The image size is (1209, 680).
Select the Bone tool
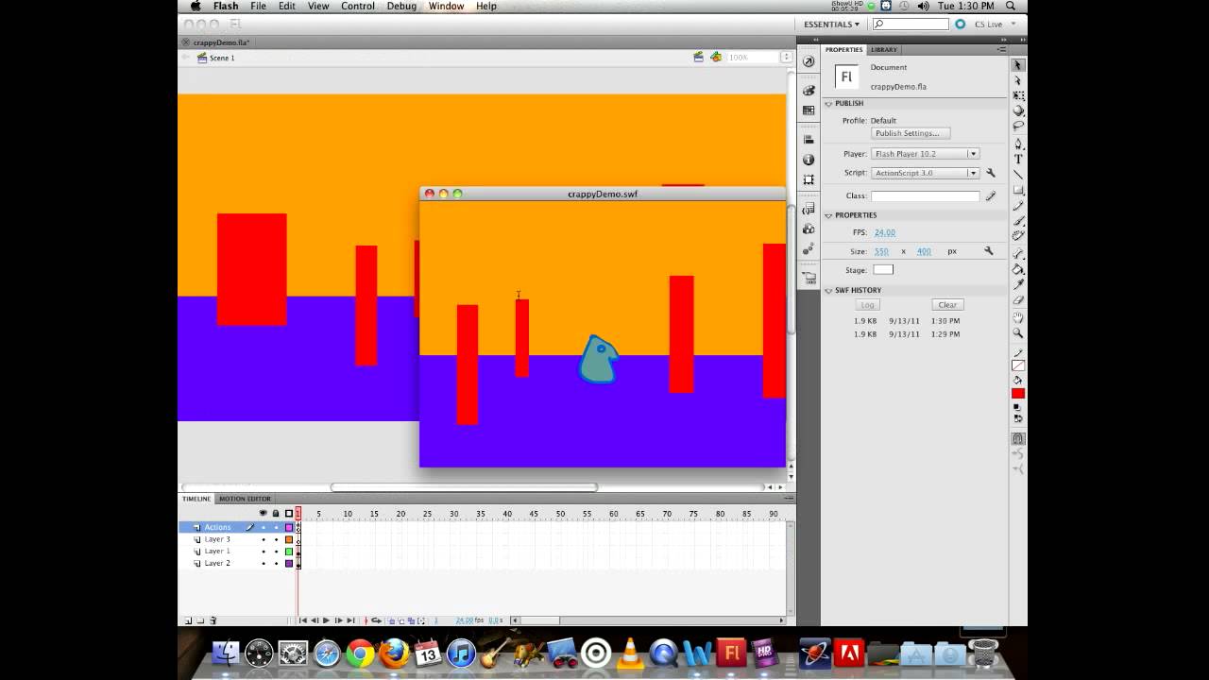(1018, 254)
